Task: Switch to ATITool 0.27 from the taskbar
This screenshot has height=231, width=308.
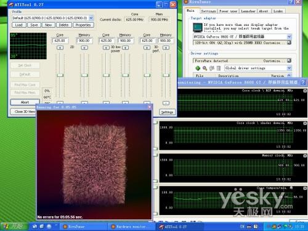Action: 180,227
